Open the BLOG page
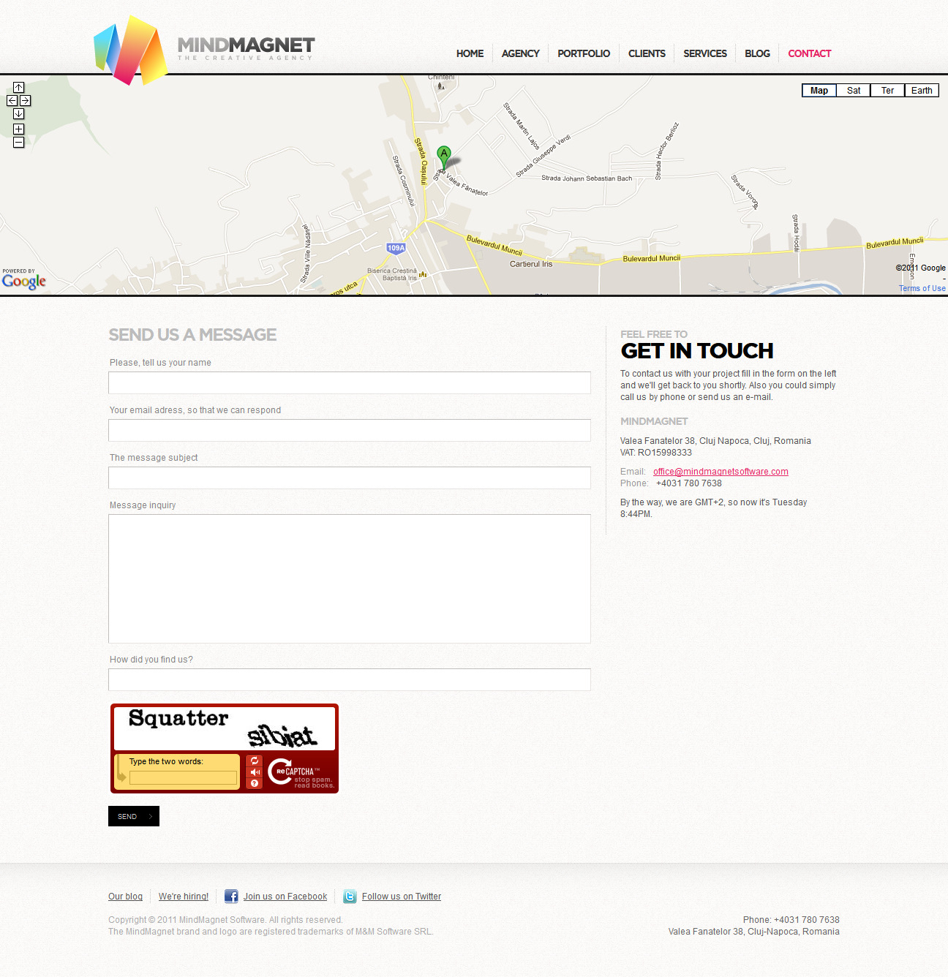The height and width of the screenshot is (977, 948). 757,53
